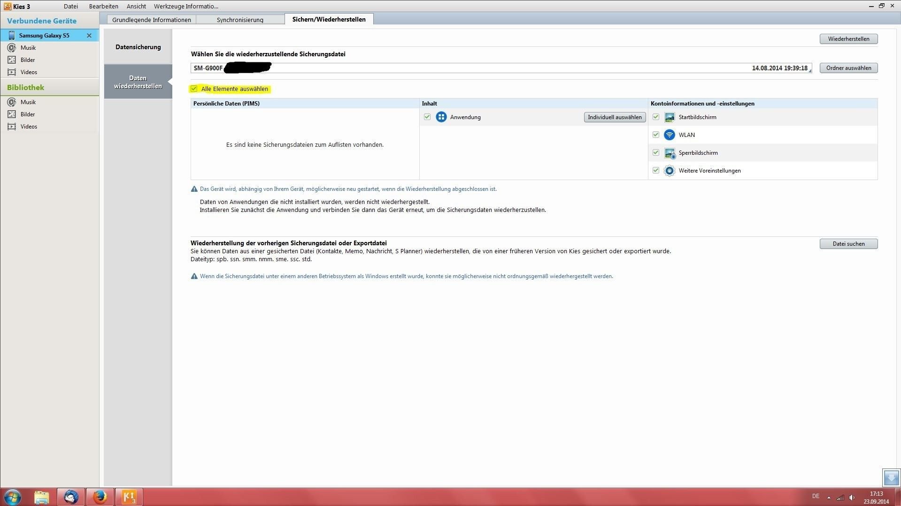
Task: Click the Samsung Galaxy S5 phone icon
Action: [12, 36]
